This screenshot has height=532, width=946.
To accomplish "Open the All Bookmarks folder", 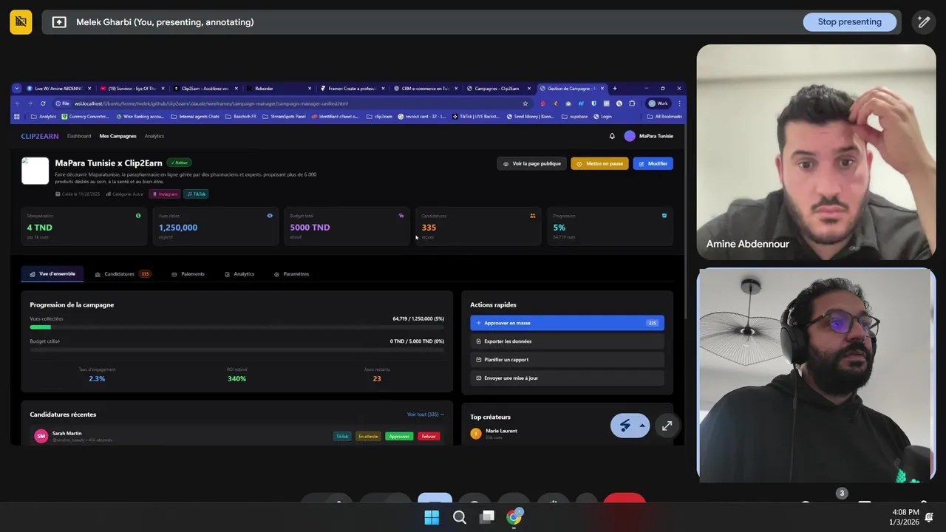I will [x=664, y=116].
